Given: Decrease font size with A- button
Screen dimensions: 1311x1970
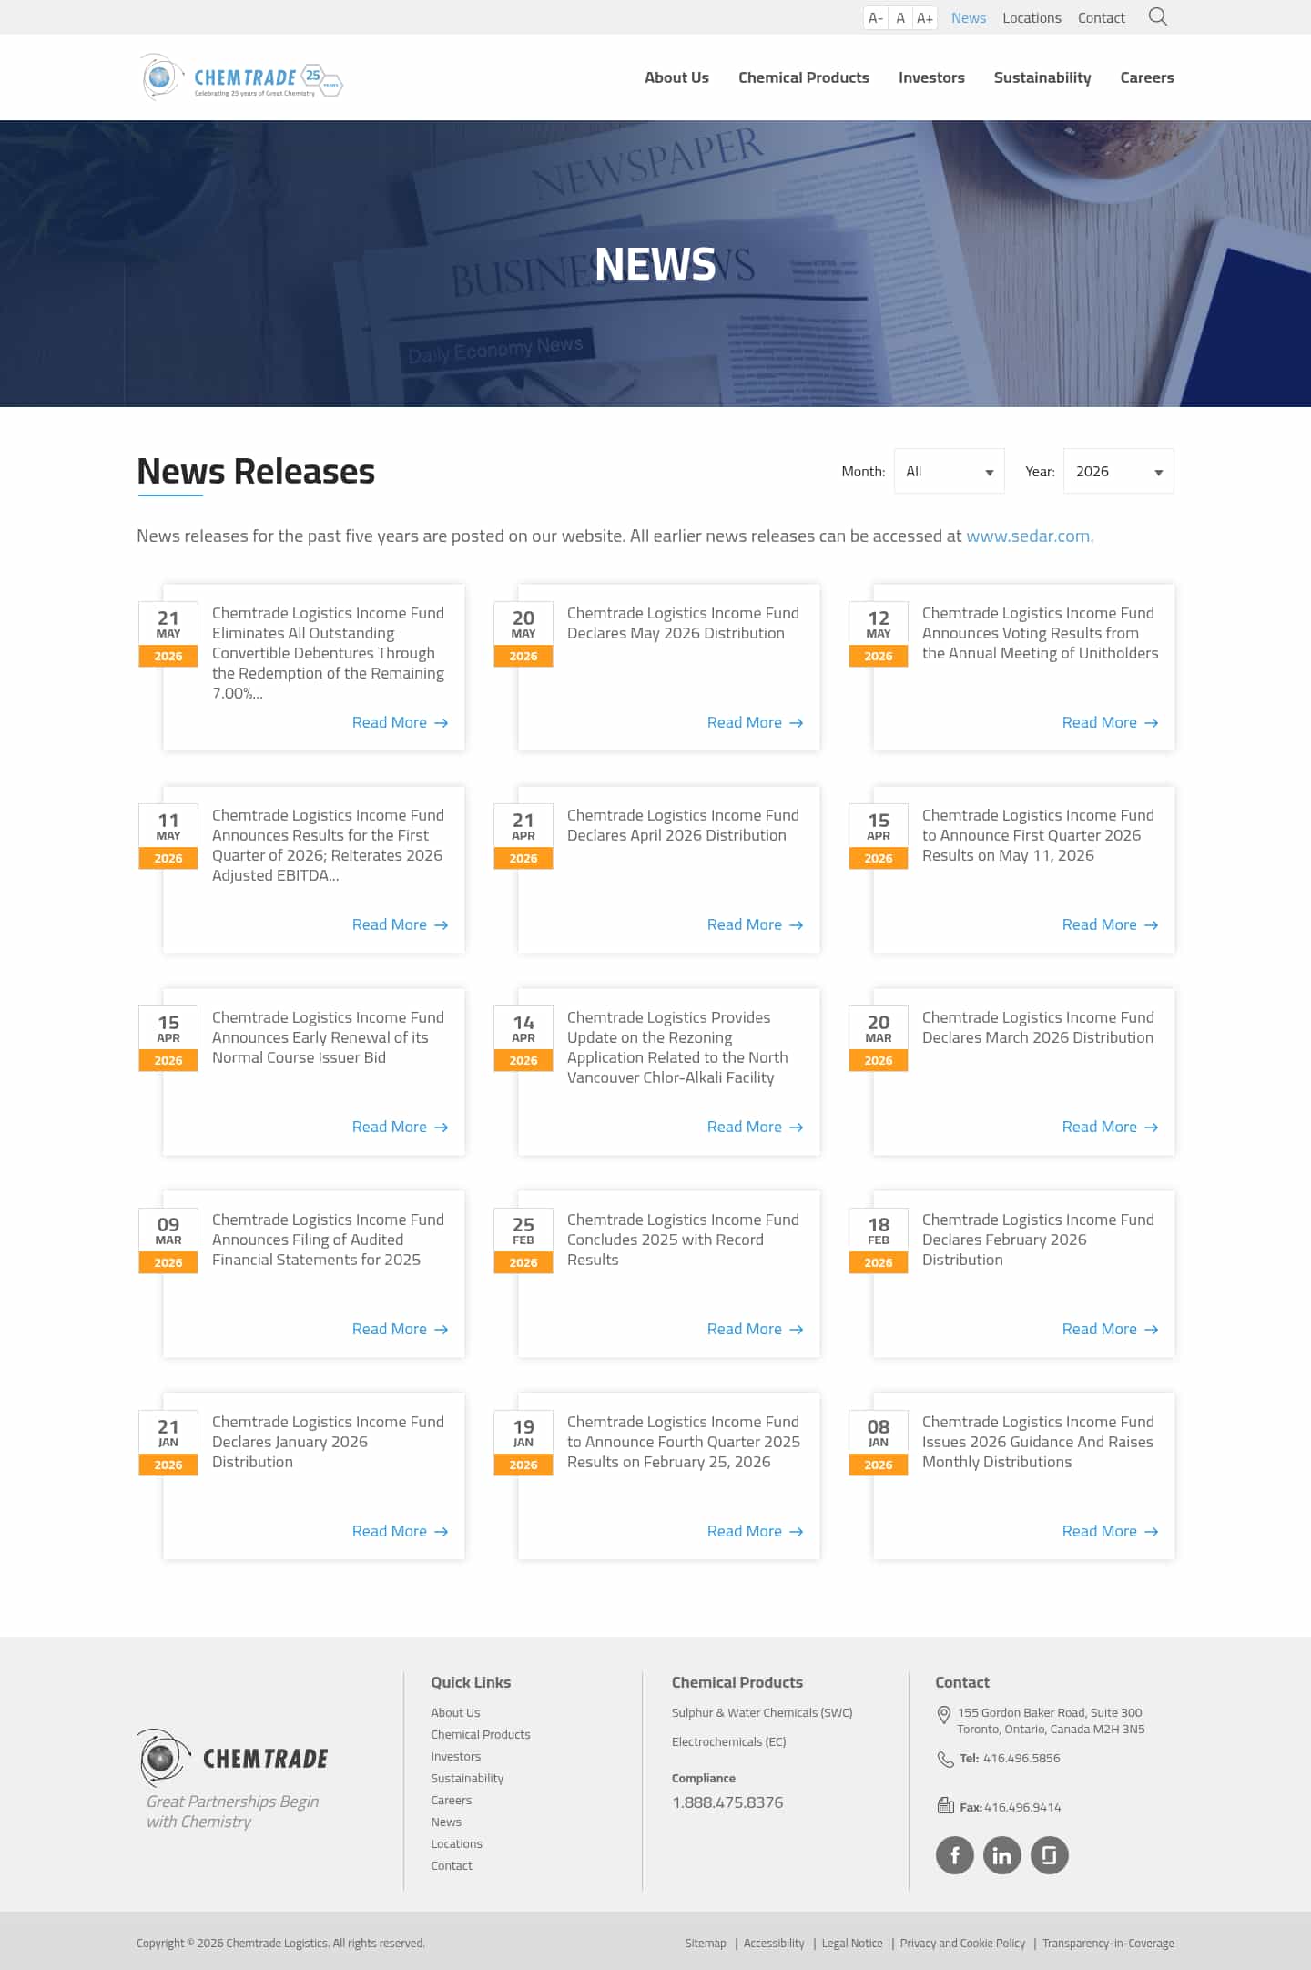Looking at the screenshot, I should [x=876, y=18].
